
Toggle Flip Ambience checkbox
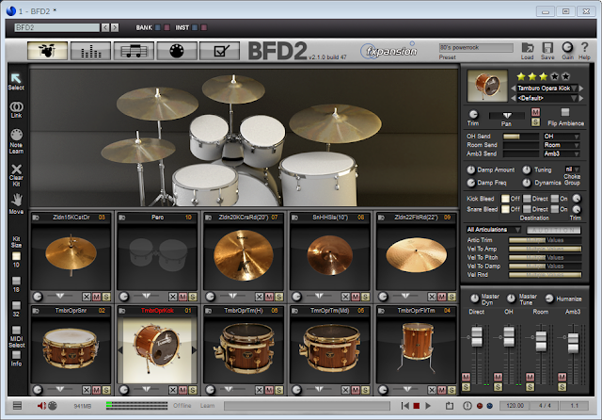tap(564, 112)
